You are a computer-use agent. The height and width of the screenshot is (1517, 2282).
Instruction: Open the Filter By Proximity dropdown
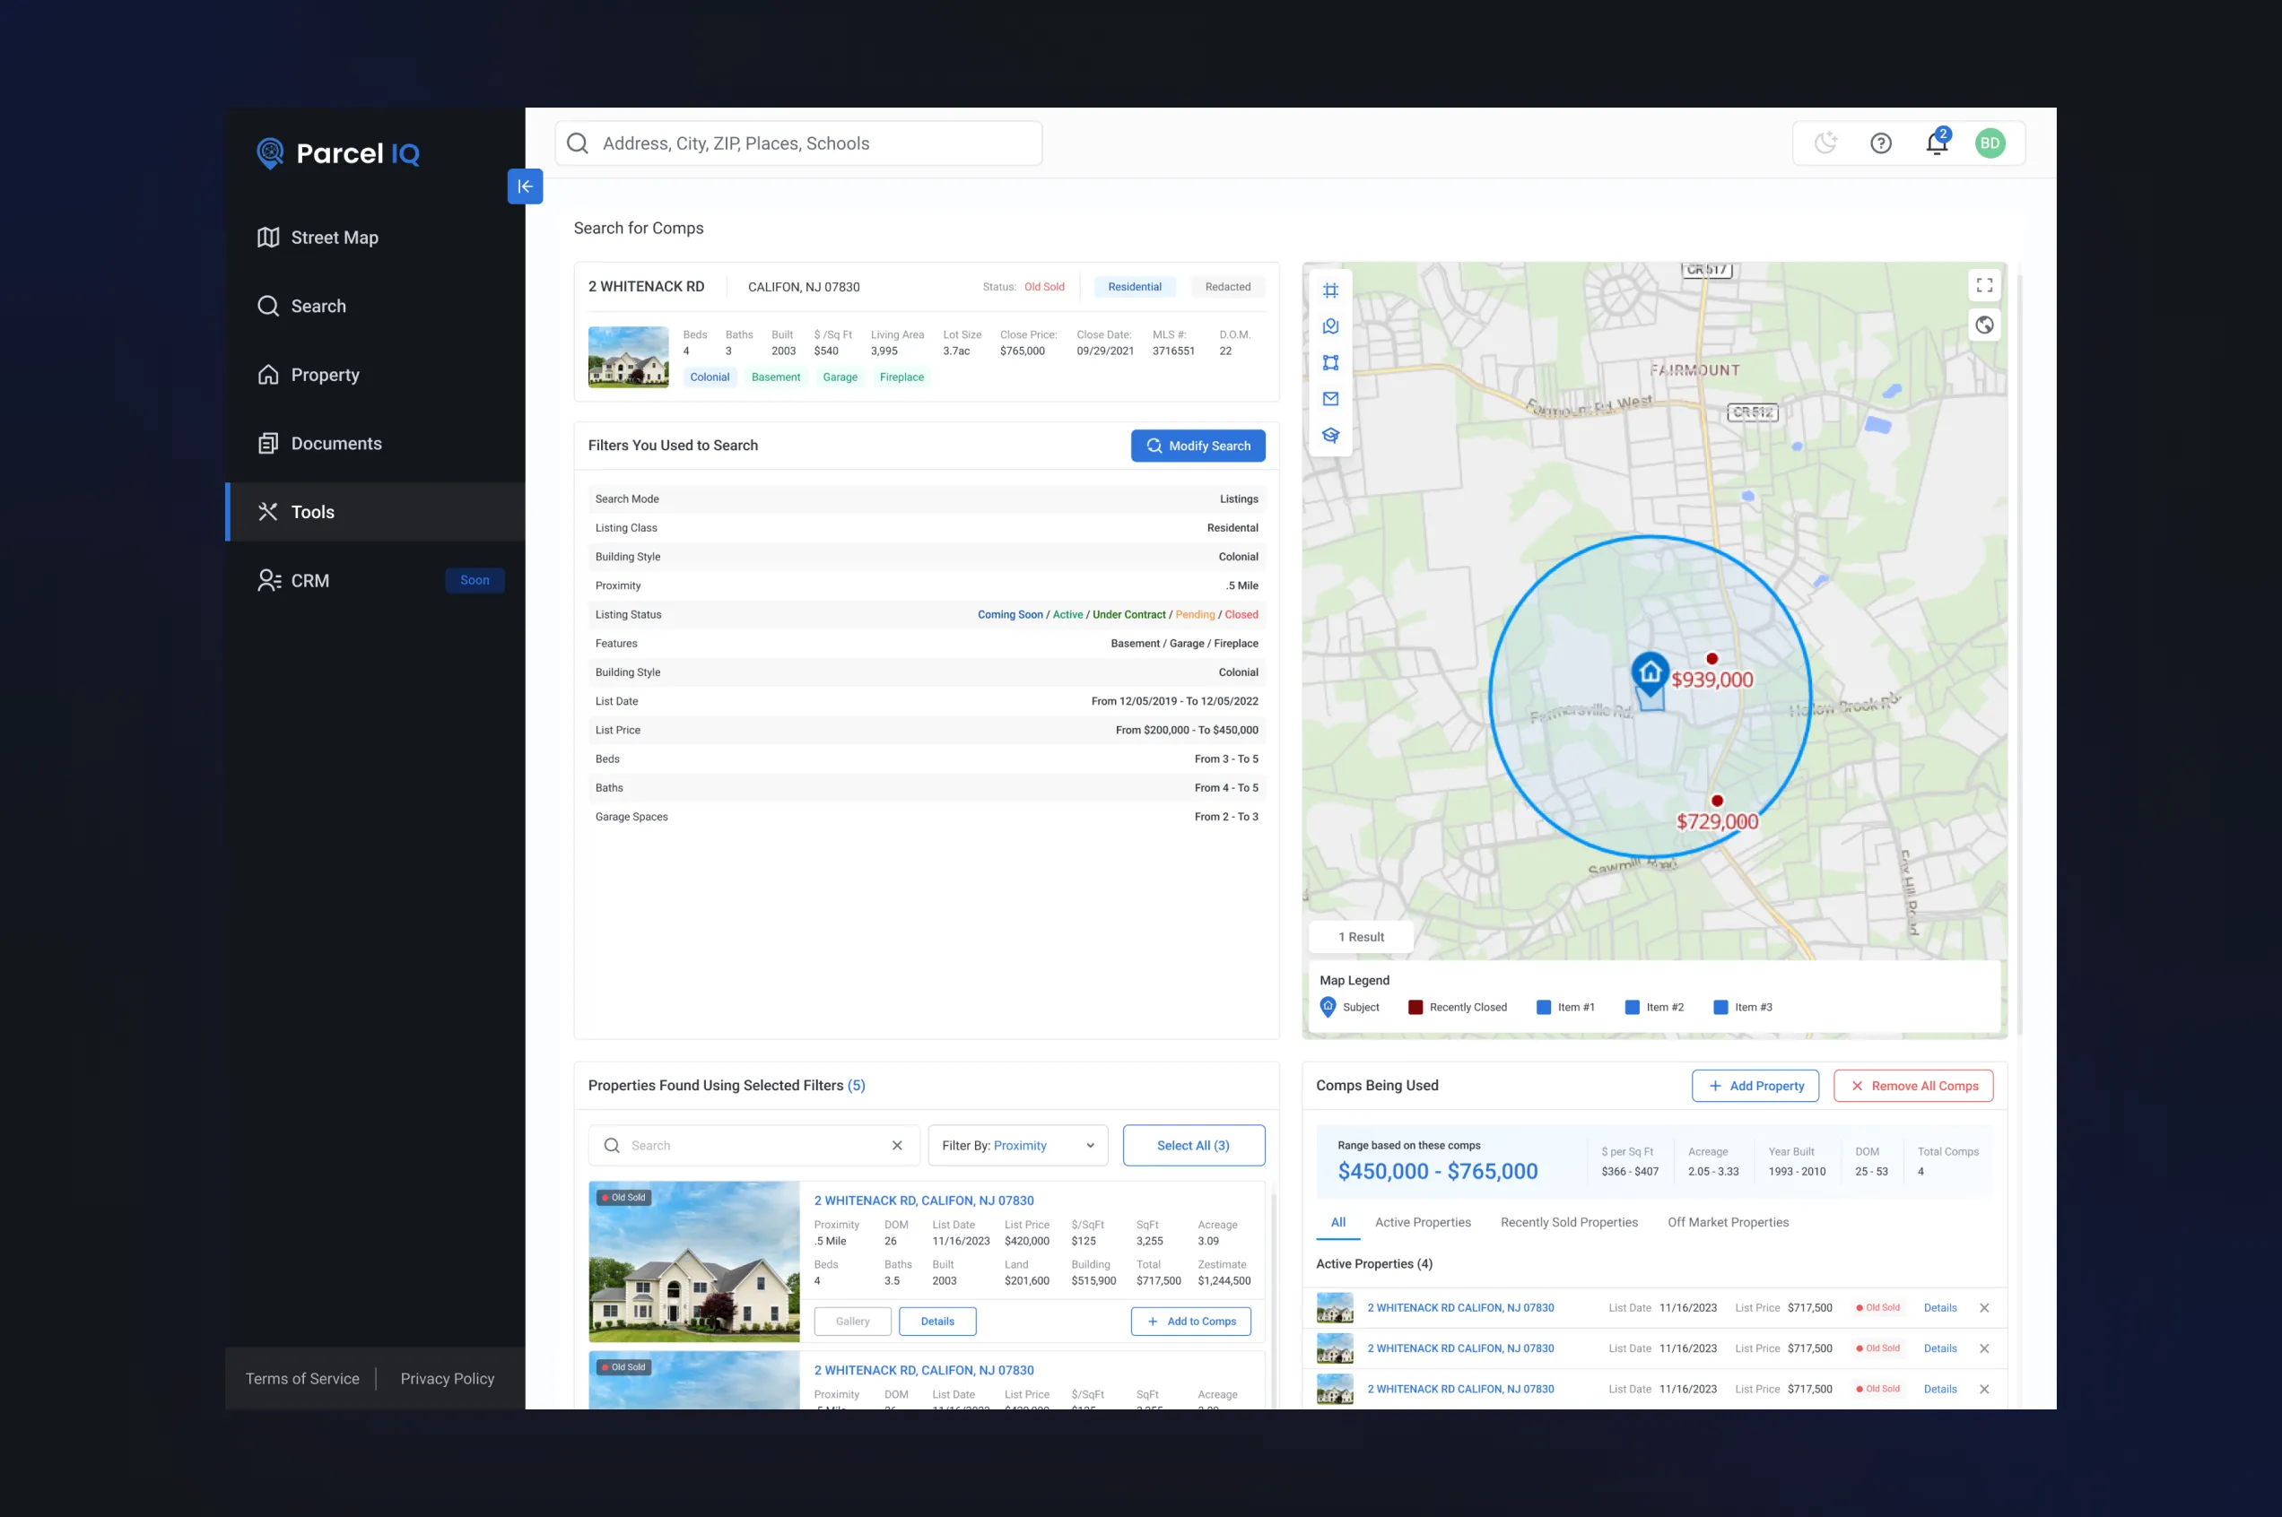pos(1017,1146)
